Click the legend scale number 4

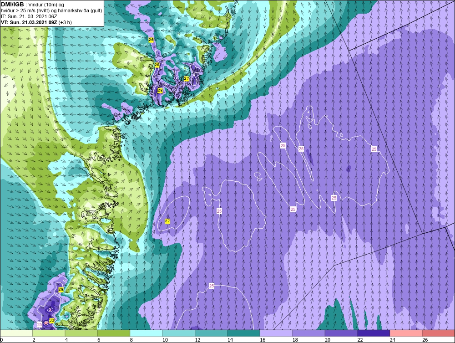(x=66, y=340)
